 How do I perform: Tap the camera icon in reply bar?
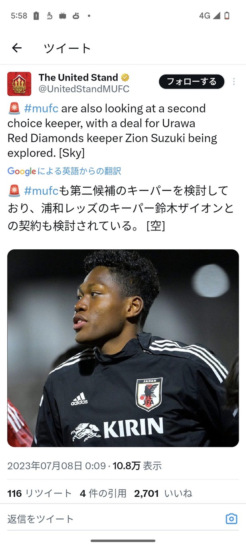231,519
